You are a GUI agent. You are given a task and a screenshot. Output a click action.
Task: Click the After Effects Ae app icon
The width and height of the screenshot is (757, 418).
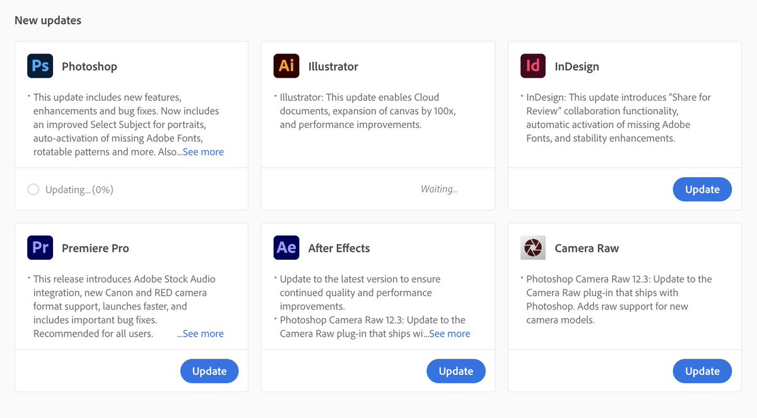coord(286,248)
